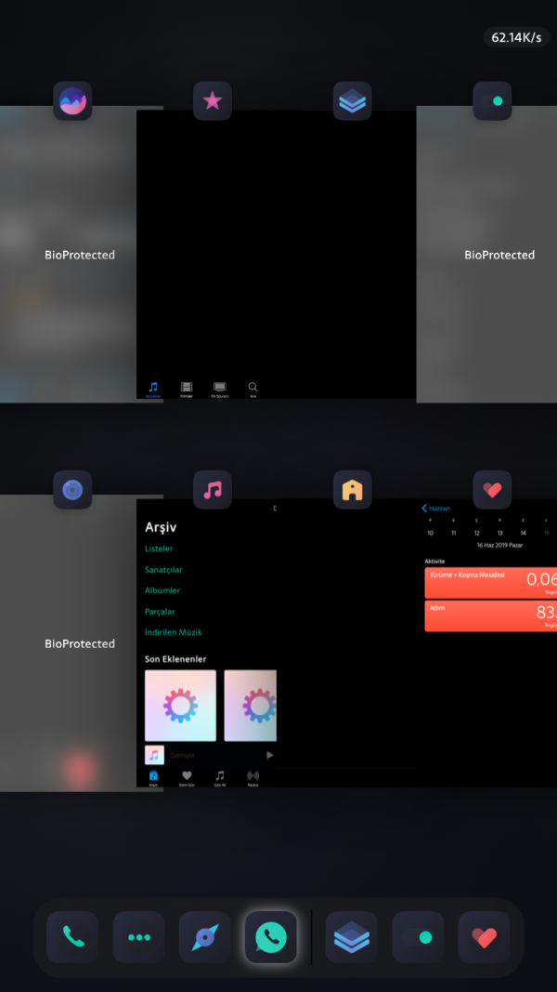Screen dimensions: 557x992
Task: Tap the Home house app icon
Action: (353, 490)
